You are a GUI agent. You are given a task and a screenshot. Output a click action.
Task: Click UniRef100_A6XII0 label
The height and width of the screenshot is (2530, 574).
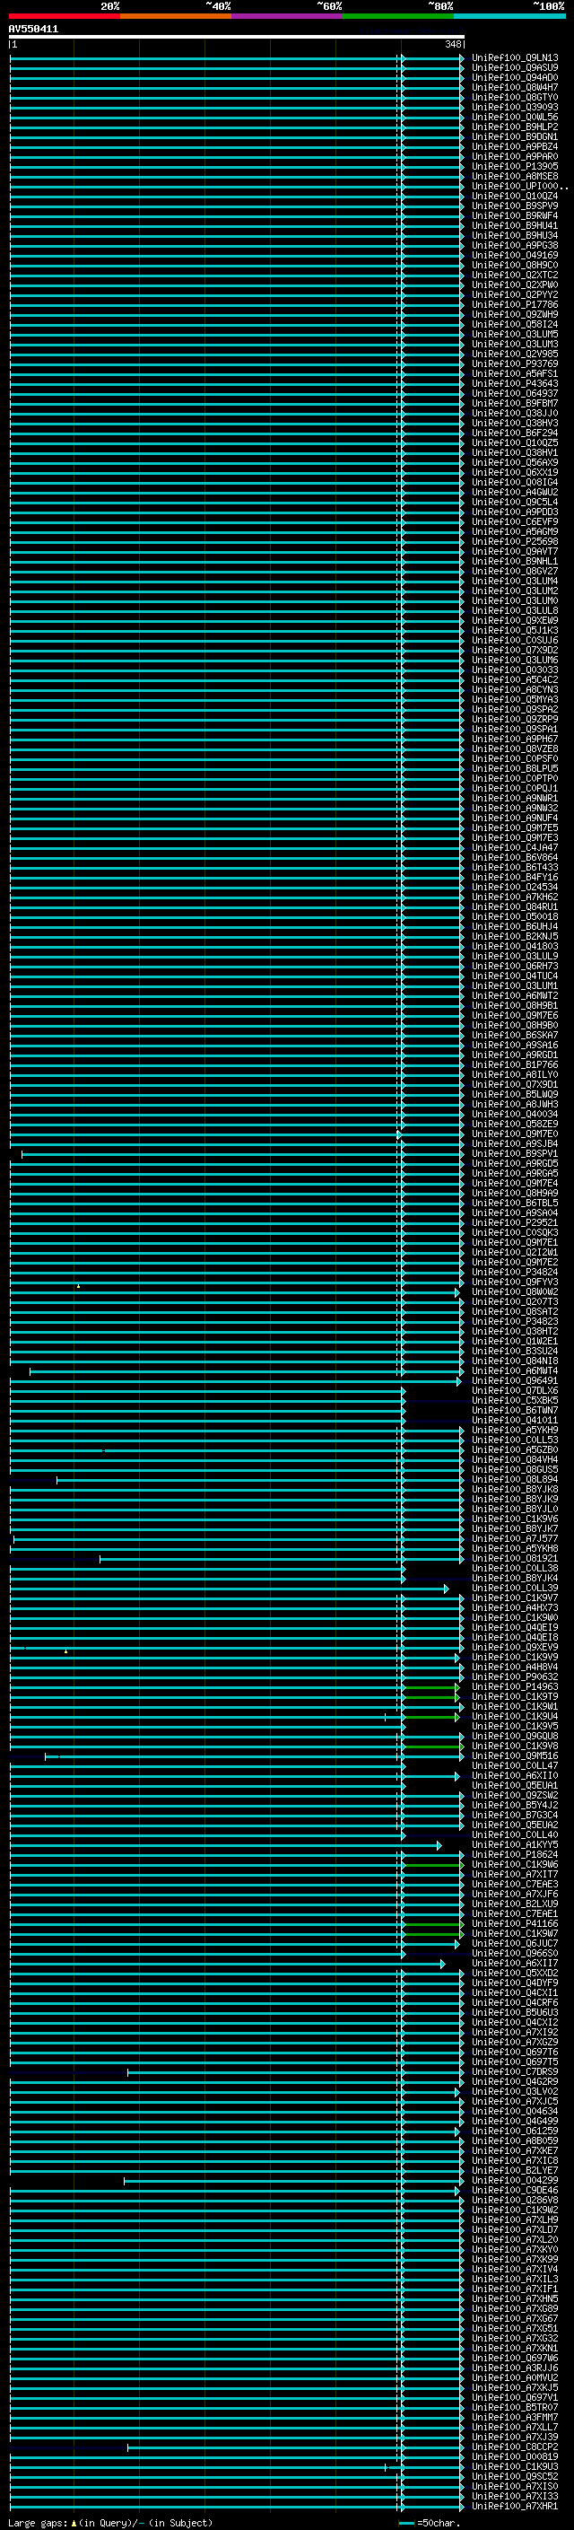[x=514, y=1776]
